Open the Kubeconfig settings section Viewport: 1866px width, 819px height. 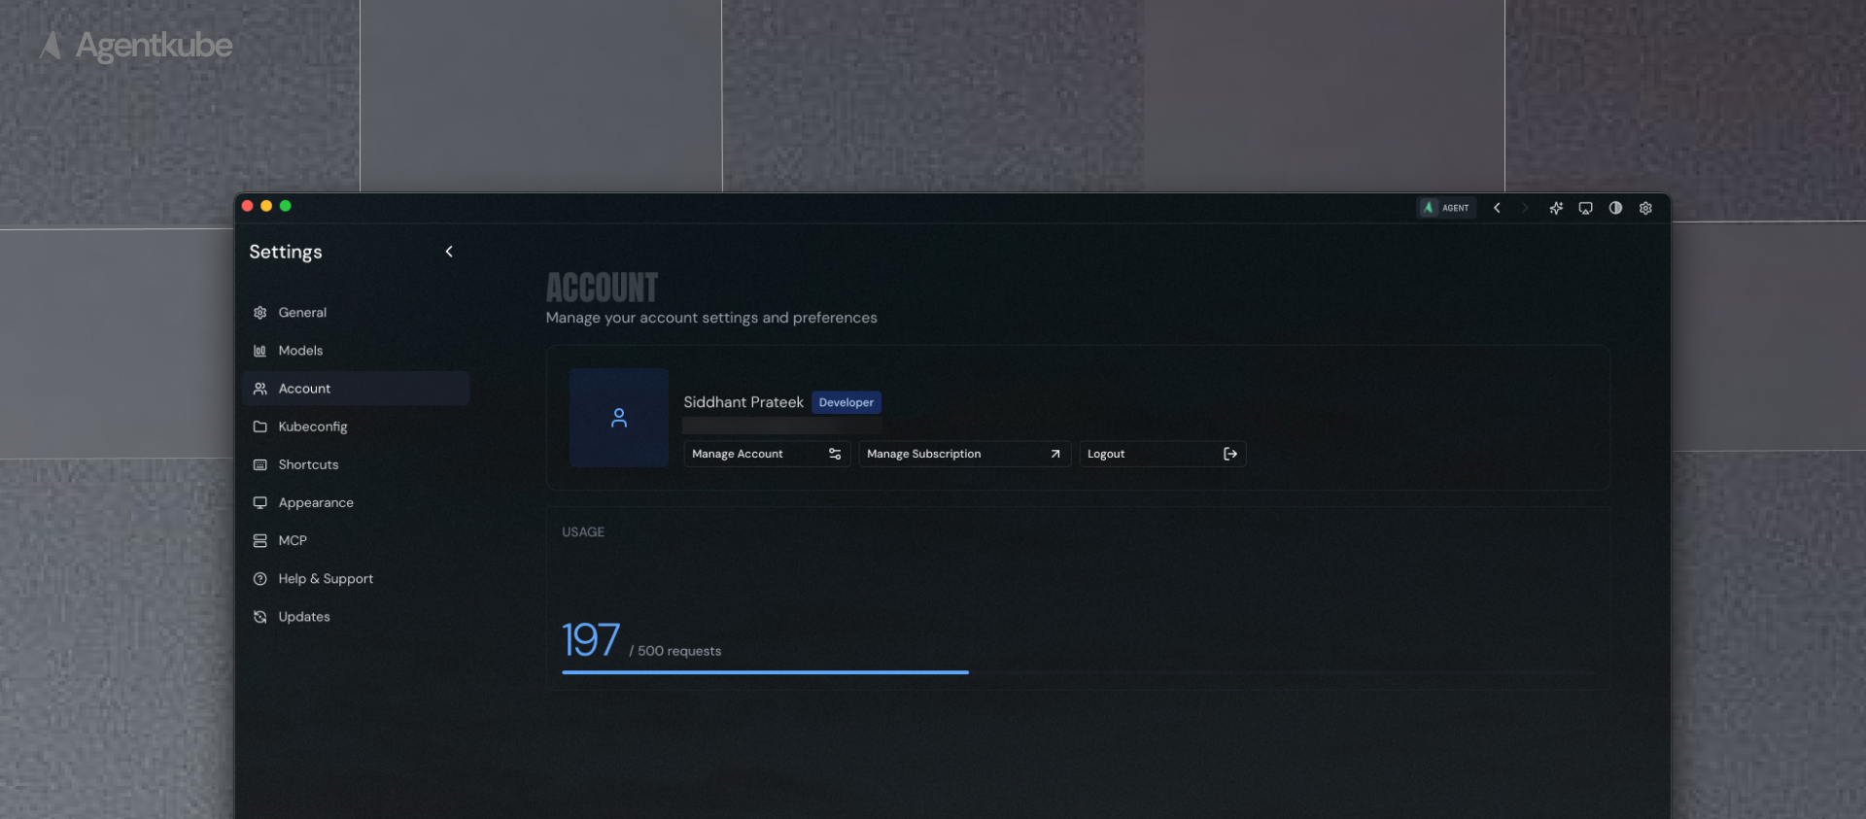[356, 427]
